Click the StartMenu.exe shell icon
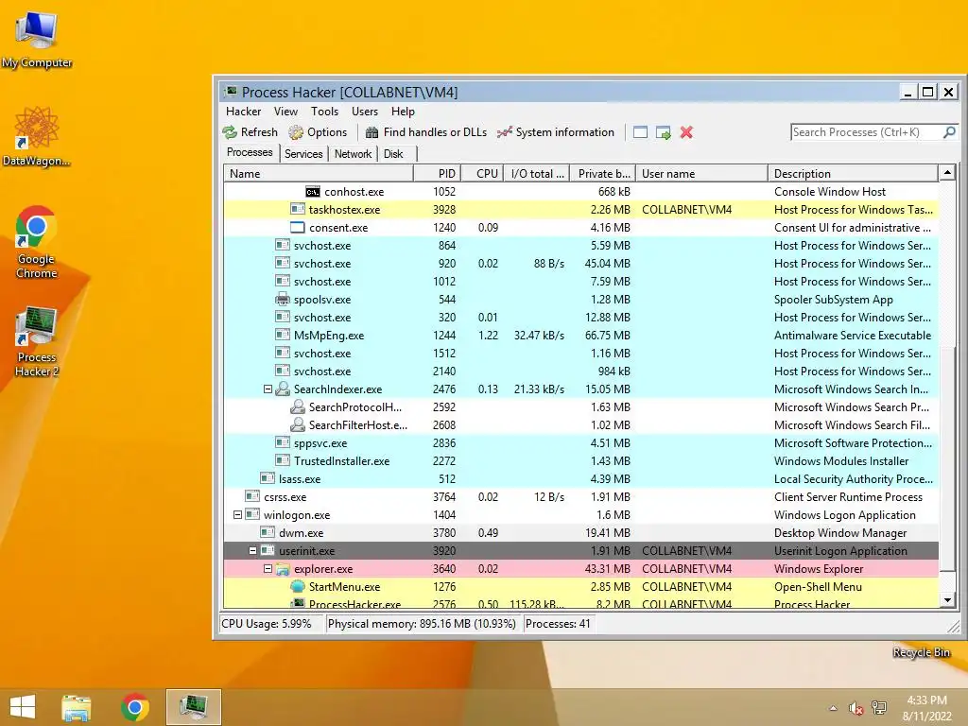968x726 pixels. [298, 586]
